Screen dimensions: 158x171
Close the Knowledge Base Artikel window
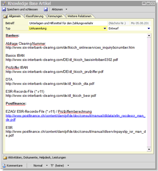[153, 3]
